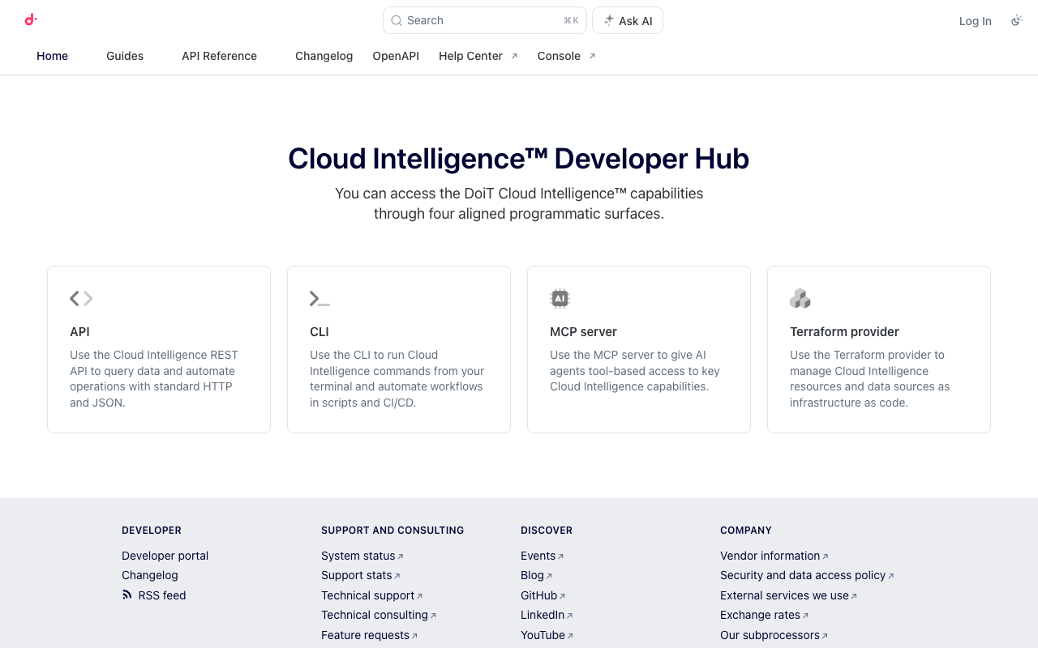Click external arrow next to Help Center
This screenshot has height=648, width=1038.
coord(514,56)
